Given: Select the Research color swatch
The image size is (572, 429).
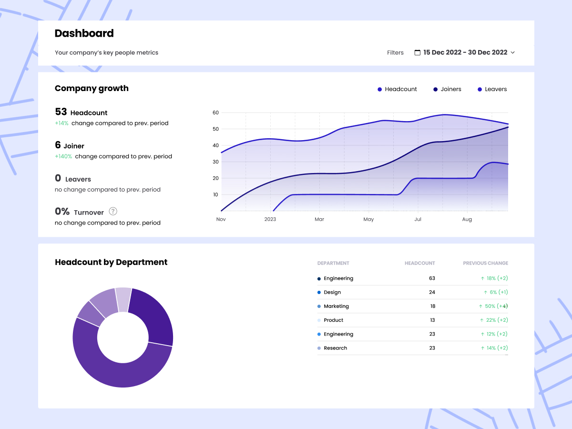Looking at the screenshot, I should [x=318, y=348].
